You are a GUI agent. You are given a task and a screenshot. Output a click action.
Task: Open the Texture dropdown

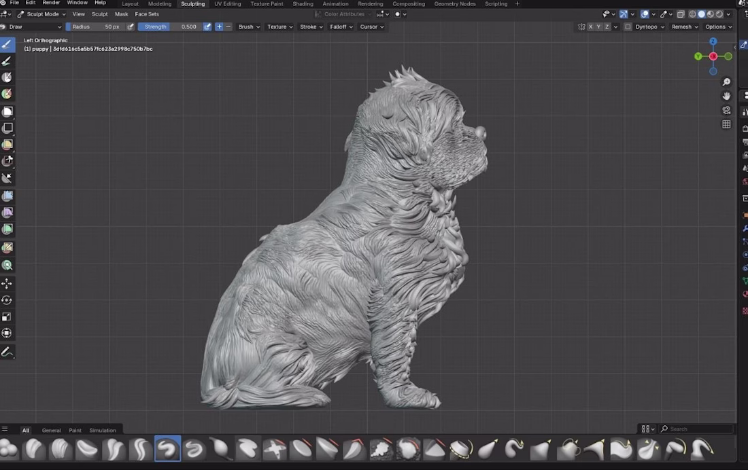point(280,26)
